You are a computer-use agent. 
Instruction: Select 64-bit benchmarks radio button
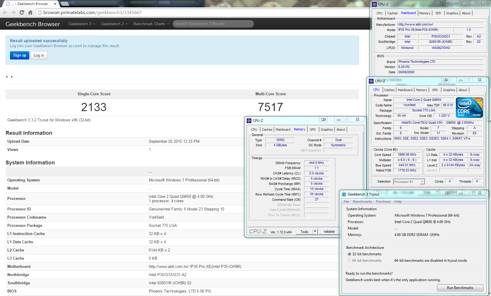click(x=349, y=261)
